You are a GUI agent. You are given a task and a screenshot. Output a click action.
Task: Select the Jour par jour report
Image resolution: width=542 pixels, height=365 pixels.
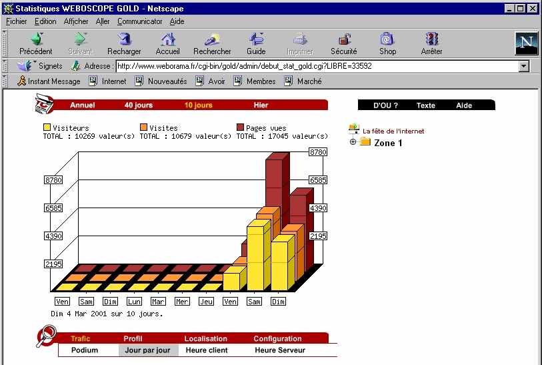148,350
